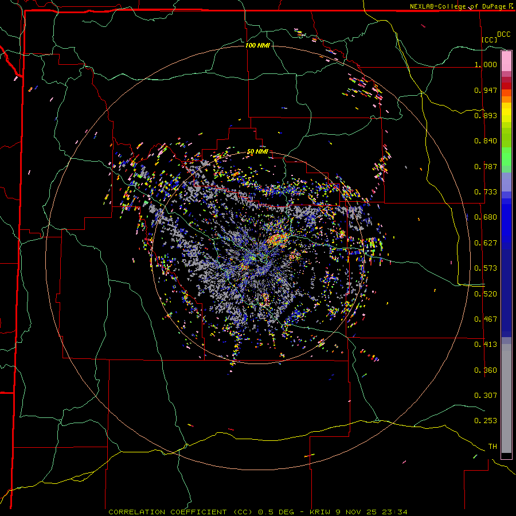Click the 0.573 scale value
Image resolution: width=516 pixels, height=516 pixels.
486,268
